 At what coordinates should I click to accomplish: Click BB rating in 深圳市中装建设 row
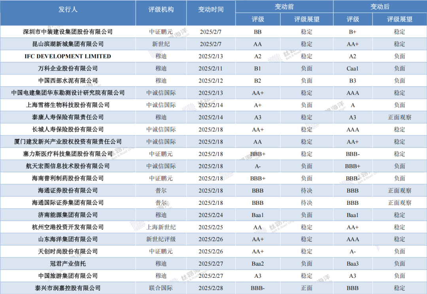tap(258, 32)
